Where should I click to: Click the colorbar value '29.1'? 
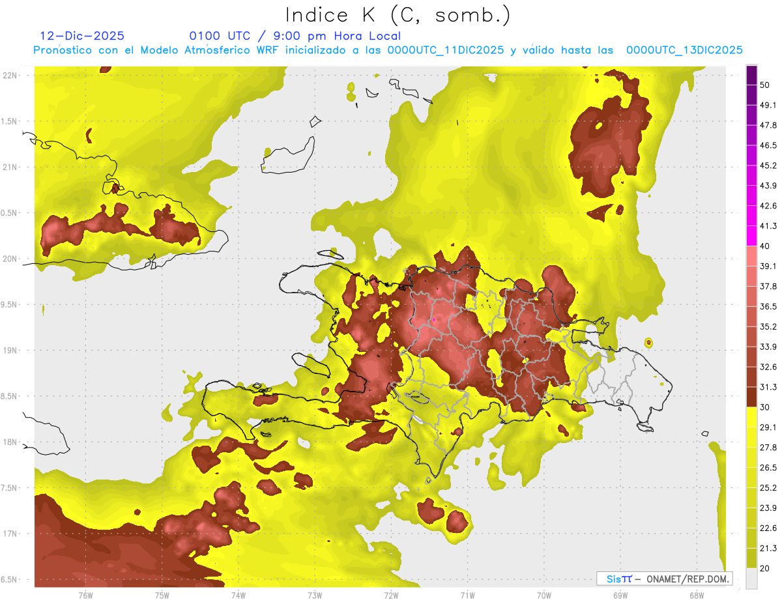point(769,427)
